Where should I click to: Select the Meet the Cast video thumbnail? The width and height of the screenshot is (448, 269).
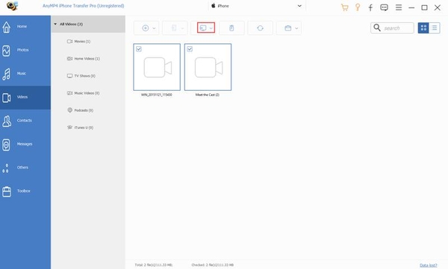coord(208,67)
